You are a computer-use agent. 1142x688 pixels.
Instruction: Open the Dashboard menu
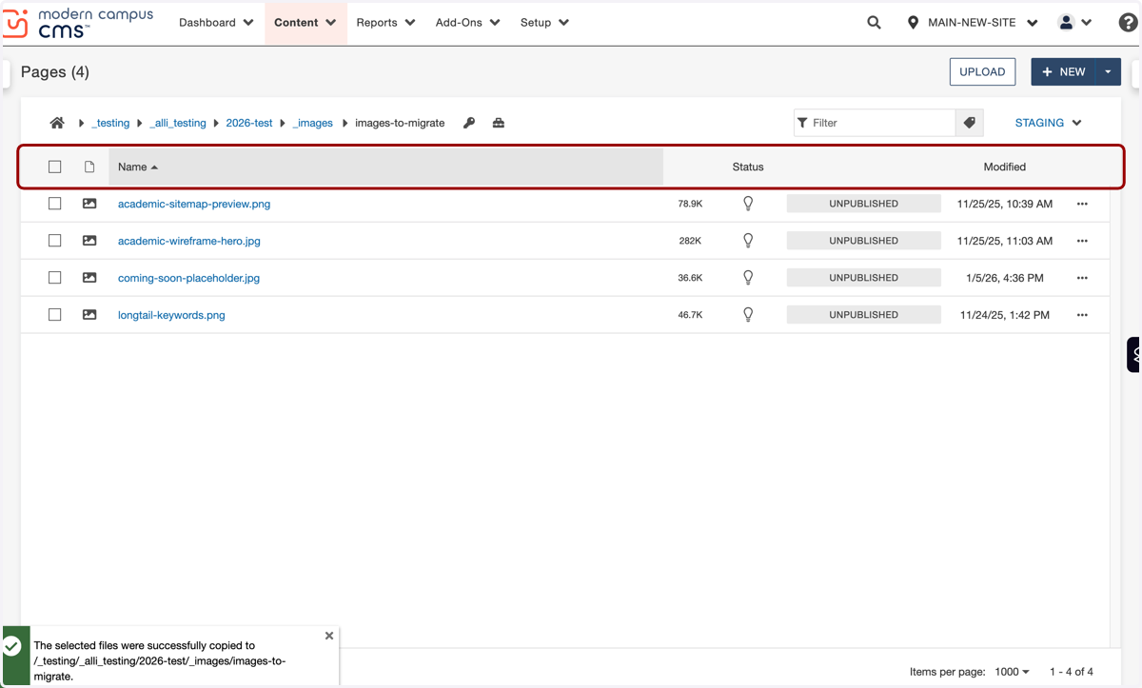coord(216,23)
